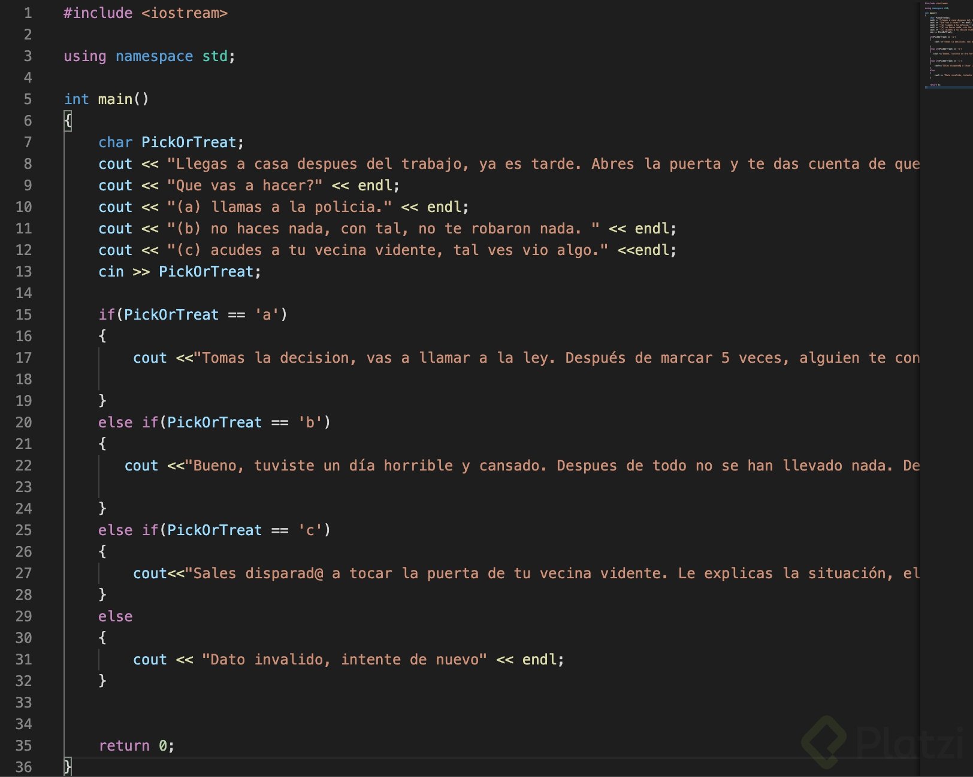Click line number 27 in the gutter

click(24, 573)
